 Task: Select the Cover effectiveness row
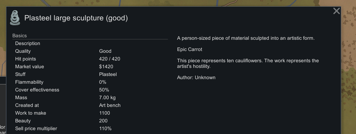coord(90,90)
